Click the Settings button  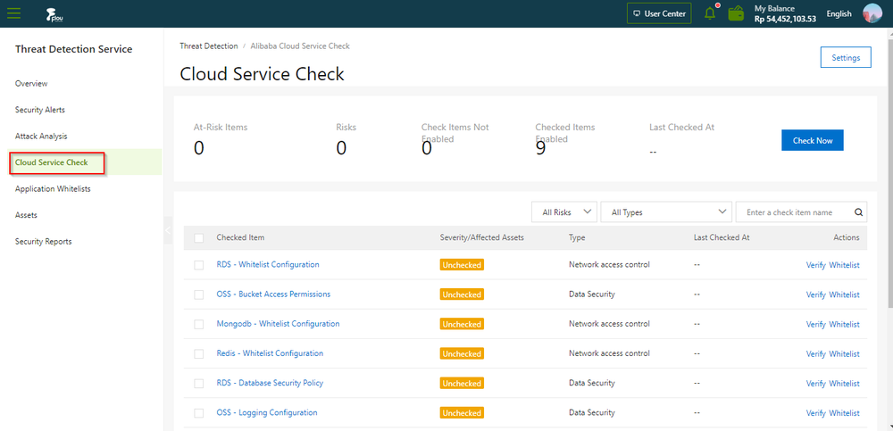tap(846, 57)
